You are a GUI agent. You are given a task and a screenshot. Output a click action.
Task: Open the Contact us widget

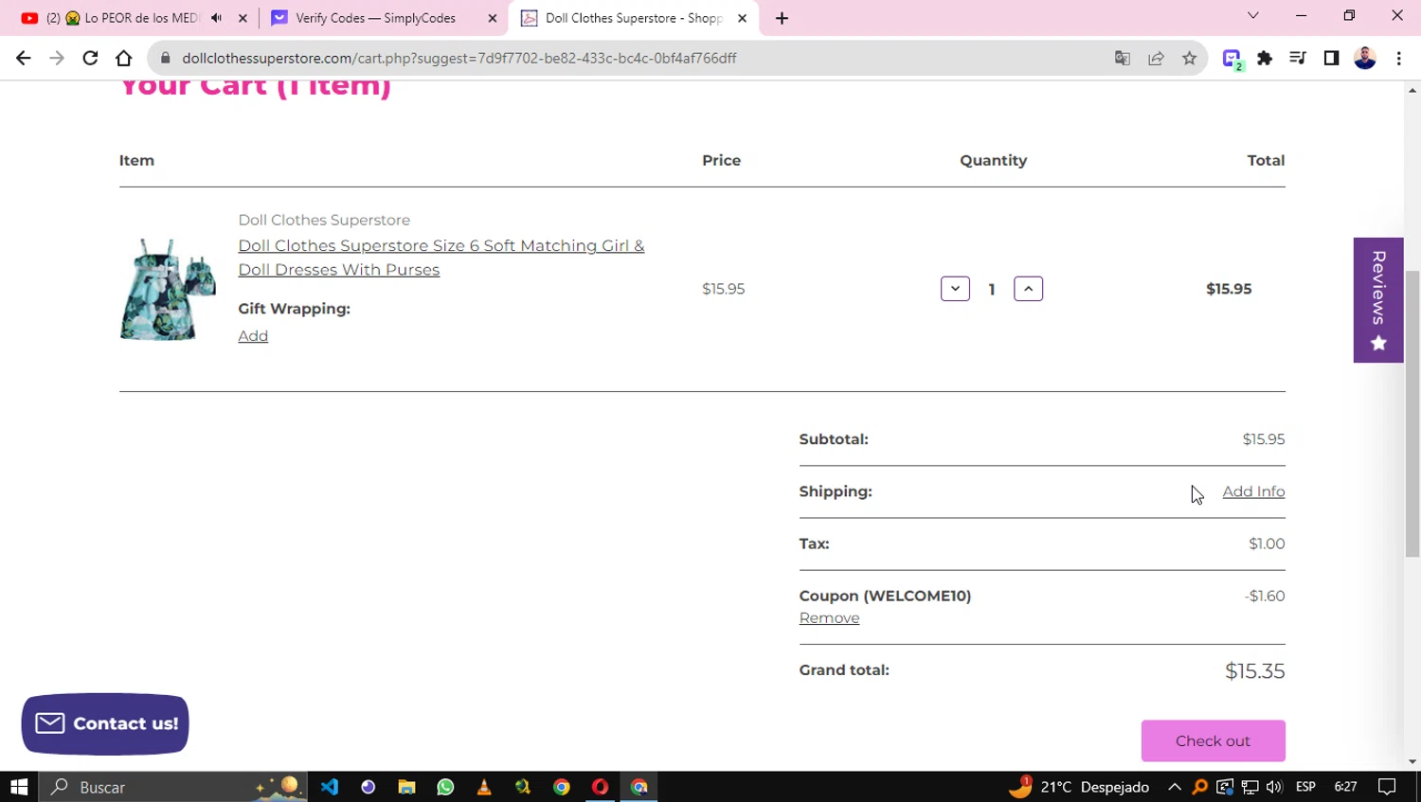pos(105,724)
